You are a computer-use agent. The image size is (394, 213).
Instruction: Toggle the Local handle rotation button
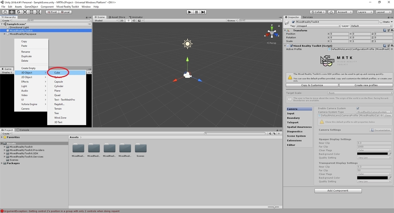click(65, 12)
